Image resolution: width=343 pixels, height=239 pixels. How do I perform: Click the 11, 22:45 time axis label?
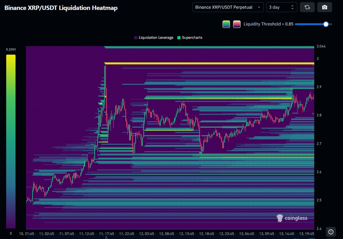[126, 234]
